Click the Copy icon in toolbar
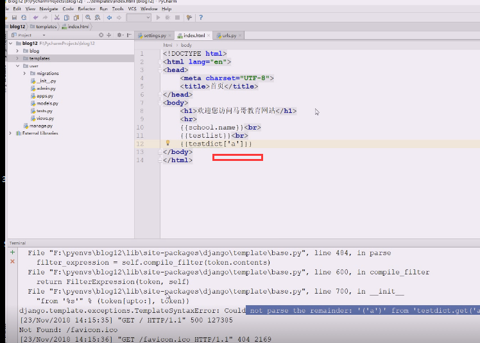480x343 pixels. [67, 18]
